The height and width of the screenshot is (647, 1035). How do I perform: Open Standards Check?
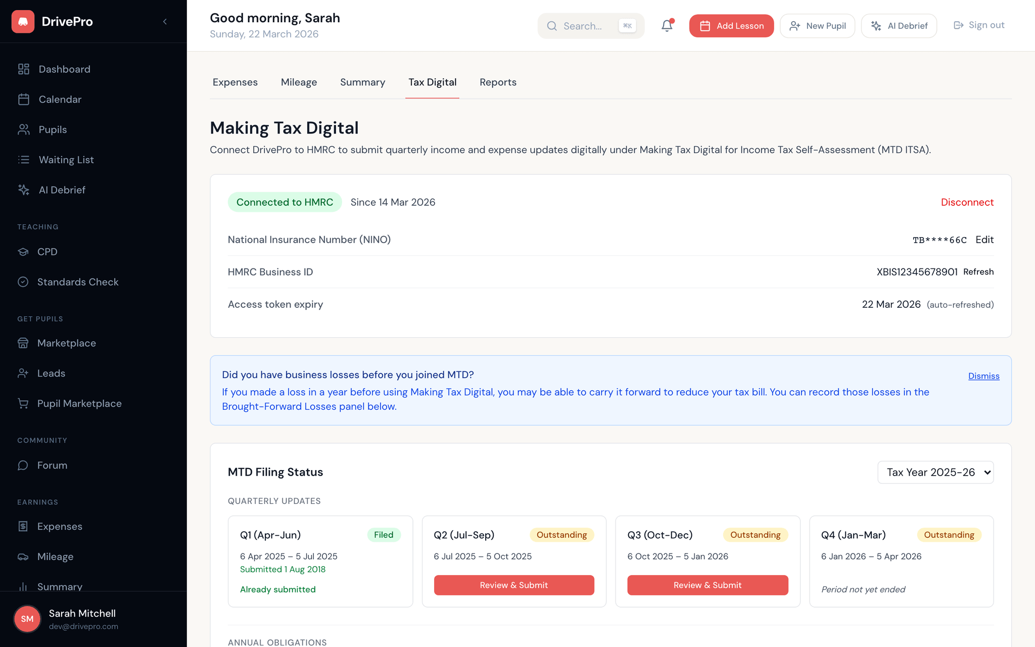78,282
